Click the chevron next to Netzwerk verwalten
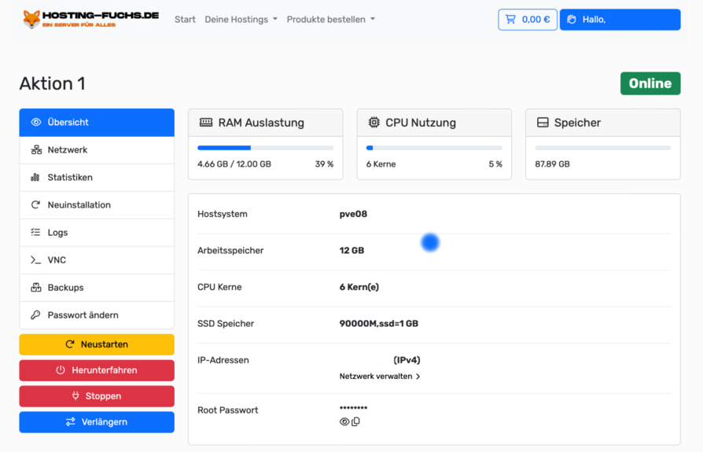 pos(418,377)
